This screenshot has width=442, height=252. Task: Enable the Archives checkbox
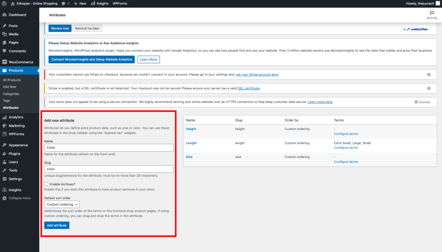tap(46, 184)
